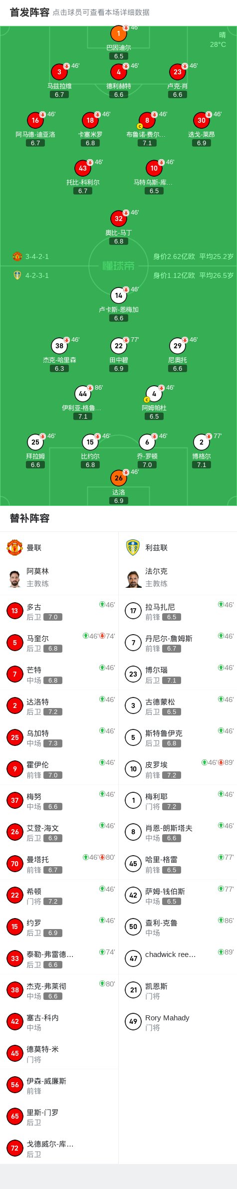The image size is (237, 1189).
Task: Click Manchester United crest in substitutes section
Action: pos(14,547)
